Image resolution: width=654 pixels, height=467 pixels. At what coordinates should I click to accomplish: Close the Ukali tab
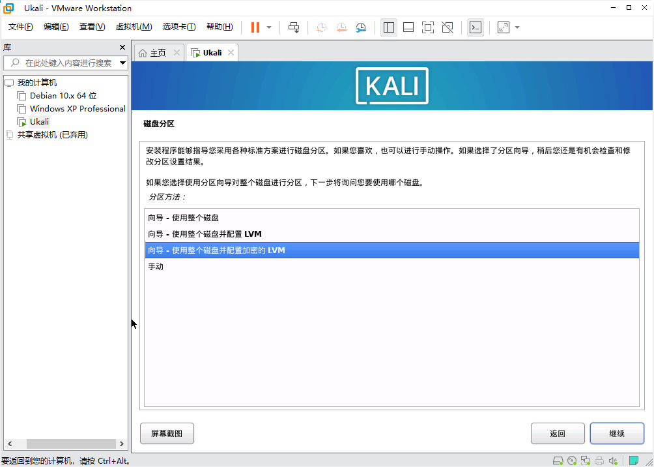[x=230, y=53]
